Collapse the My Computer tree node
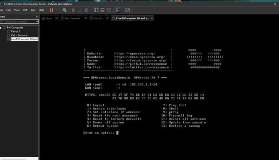 pos(0,28)
